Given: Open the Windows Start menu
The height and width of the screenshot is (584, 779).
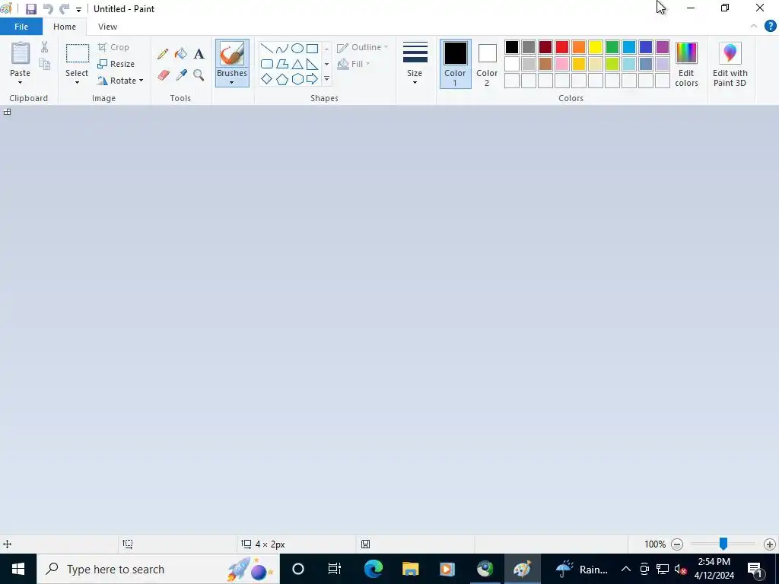Looking at the screenshot, I should click(18, 569).
